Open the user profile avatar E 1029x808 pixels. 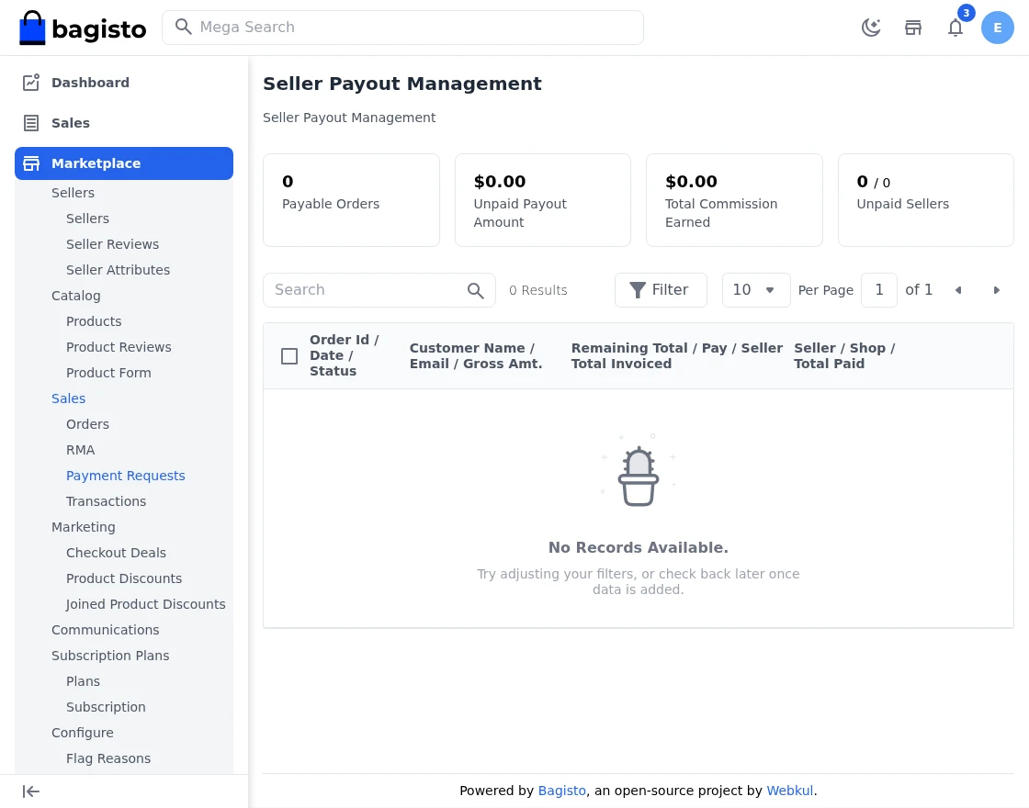[x=998, y=28]
